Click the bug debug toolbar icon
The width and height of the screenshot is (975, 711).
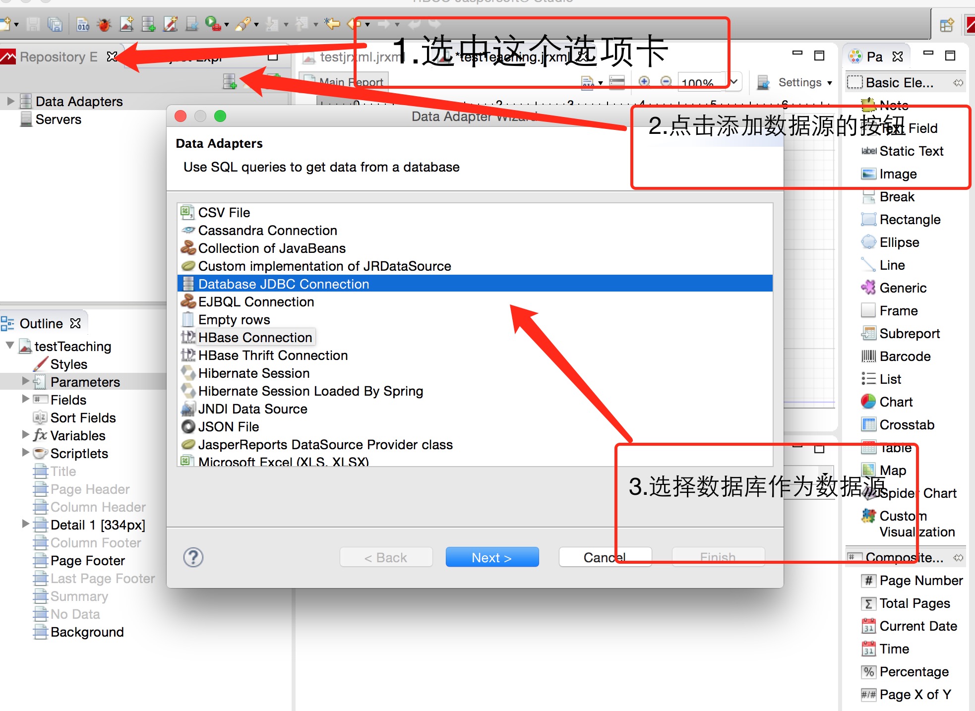click(104, 24)
